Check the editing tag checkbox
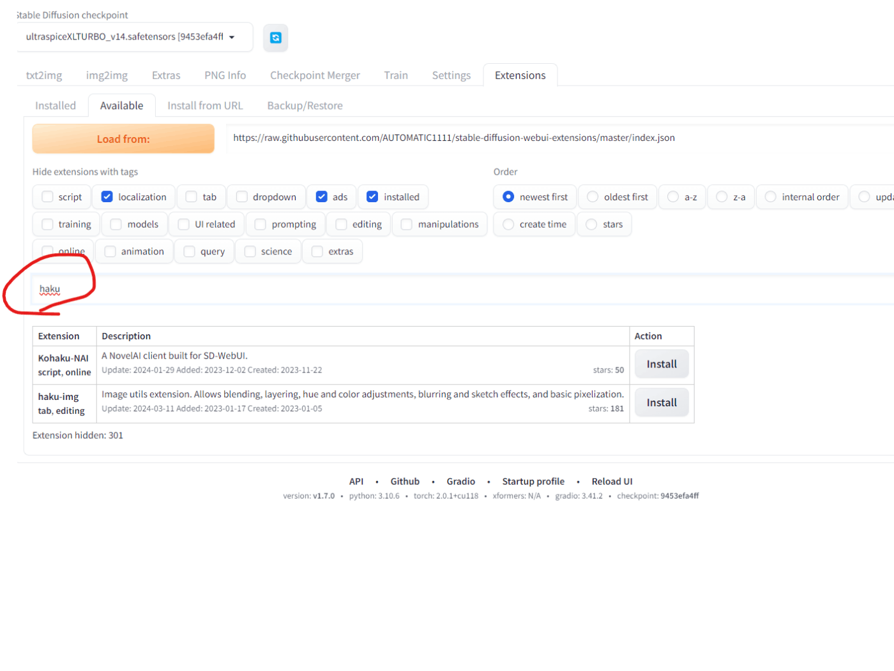The height and width of the screenshot is (671, 894). [341, 225]
